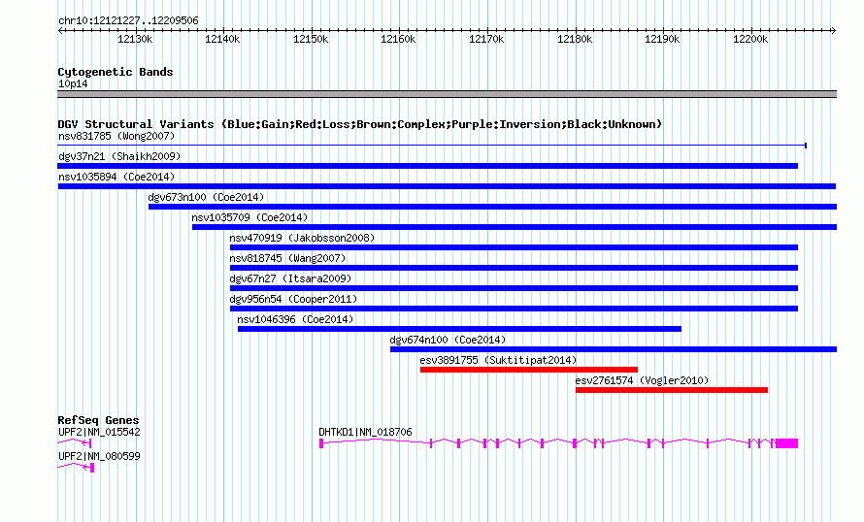Click the 12170k ruler tick label
Screen dimensions: 864x522
tap(486, 39)
